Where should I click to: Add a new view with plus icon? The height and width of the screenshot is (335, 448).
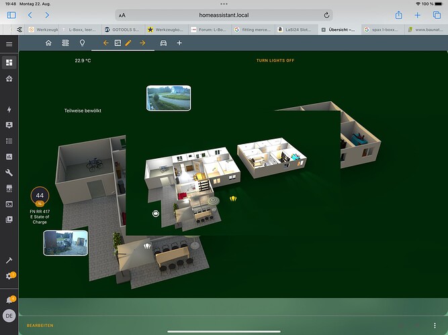[179, 43]
